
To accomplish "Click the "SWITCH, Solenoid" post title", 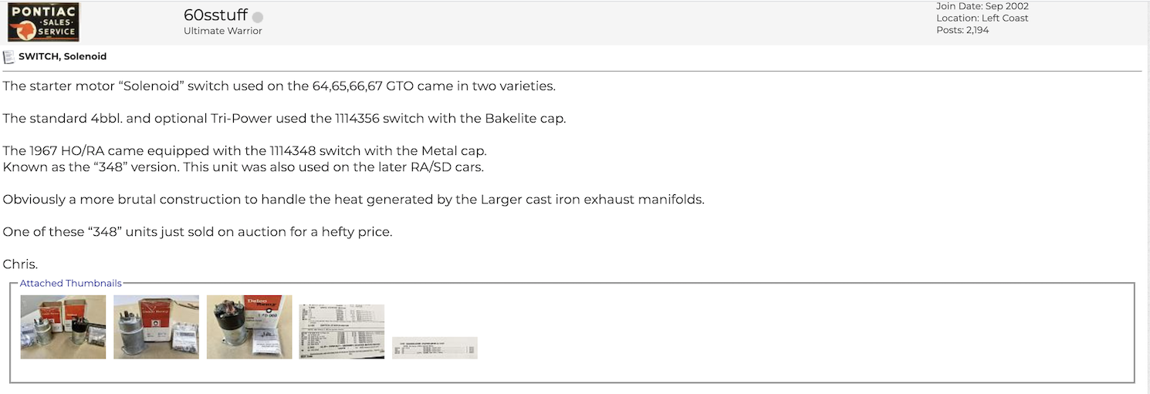I will tap(63, 56).
